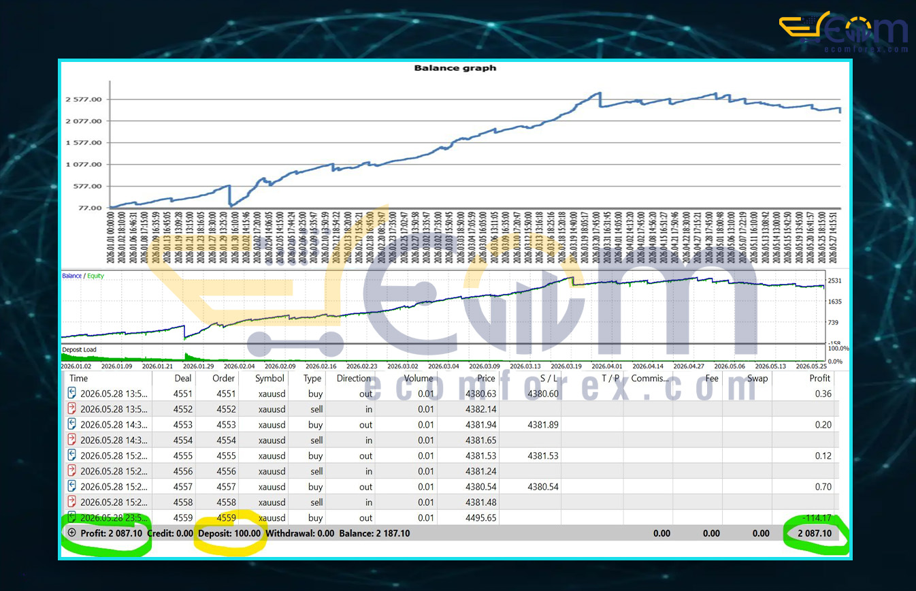This screenshot has width=916, height=591.
Task: Sort by the Time column header
Action: [x=78, y=378]
